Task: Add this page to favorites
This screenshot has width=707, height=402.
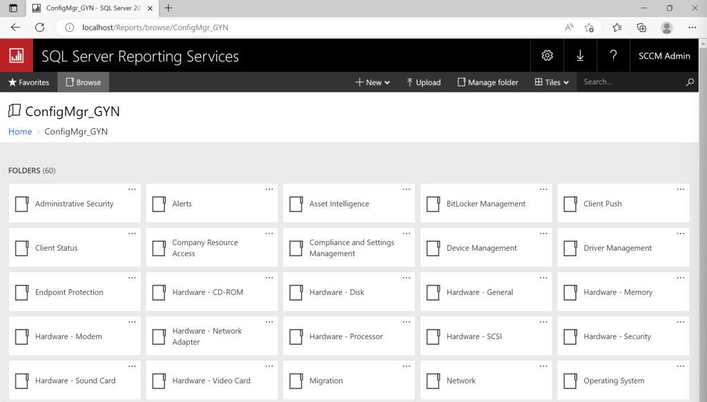Action: tap(589, 28)
